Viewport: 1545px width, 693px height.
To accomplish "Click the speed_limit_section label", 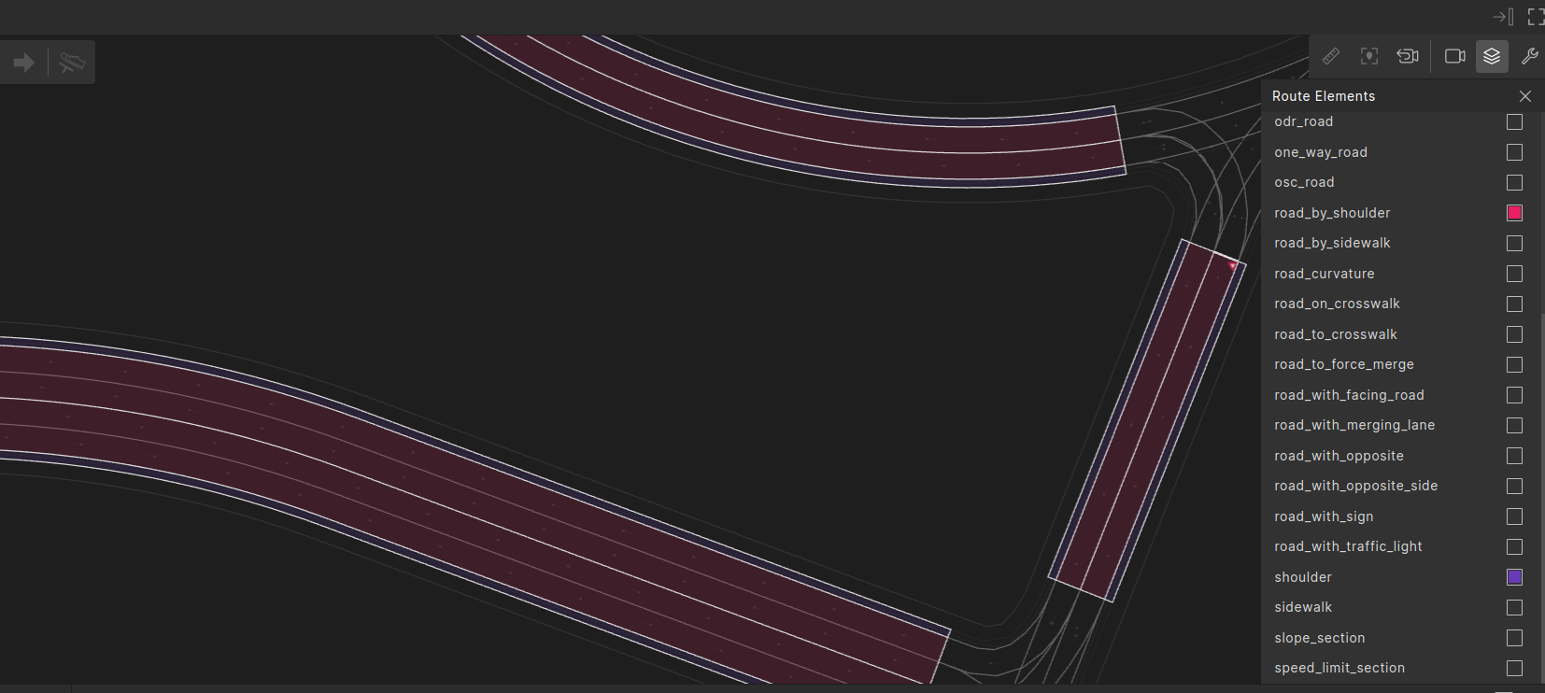I will [1339, 668].
